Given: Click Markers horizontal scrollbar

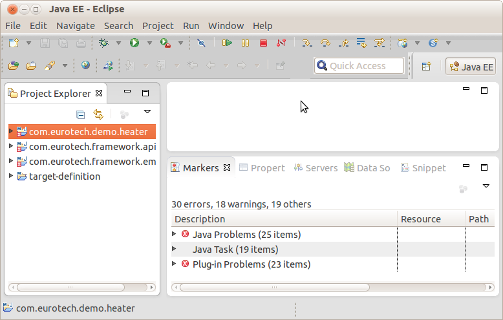Looking at the screenshot, I should (x=333, y=287).
